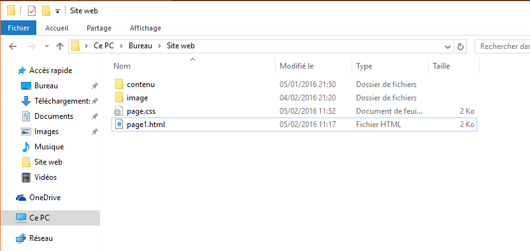
Task: Click the contenu folder name
Action: pos(141,85)
